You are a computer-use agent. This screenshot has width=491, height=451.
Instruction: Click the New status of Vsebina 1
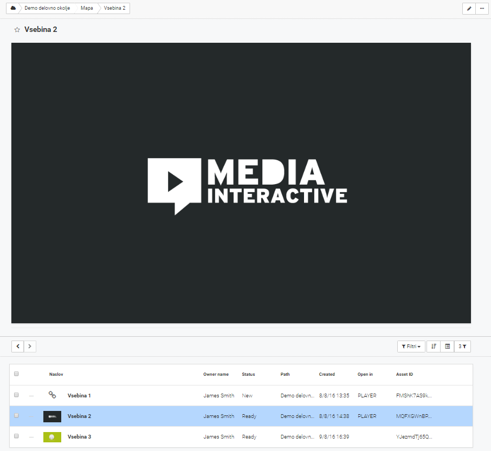click(247, 396)
